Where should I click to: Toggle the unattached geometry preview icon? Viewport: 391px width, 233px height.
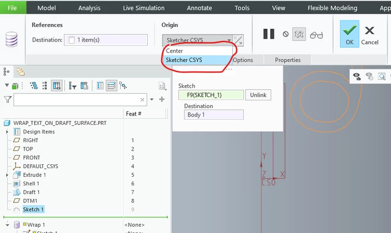(299, 34)
